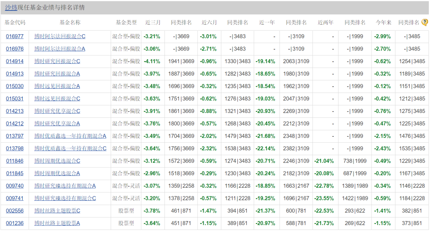Click the 近三月 column header

point(153,22)
